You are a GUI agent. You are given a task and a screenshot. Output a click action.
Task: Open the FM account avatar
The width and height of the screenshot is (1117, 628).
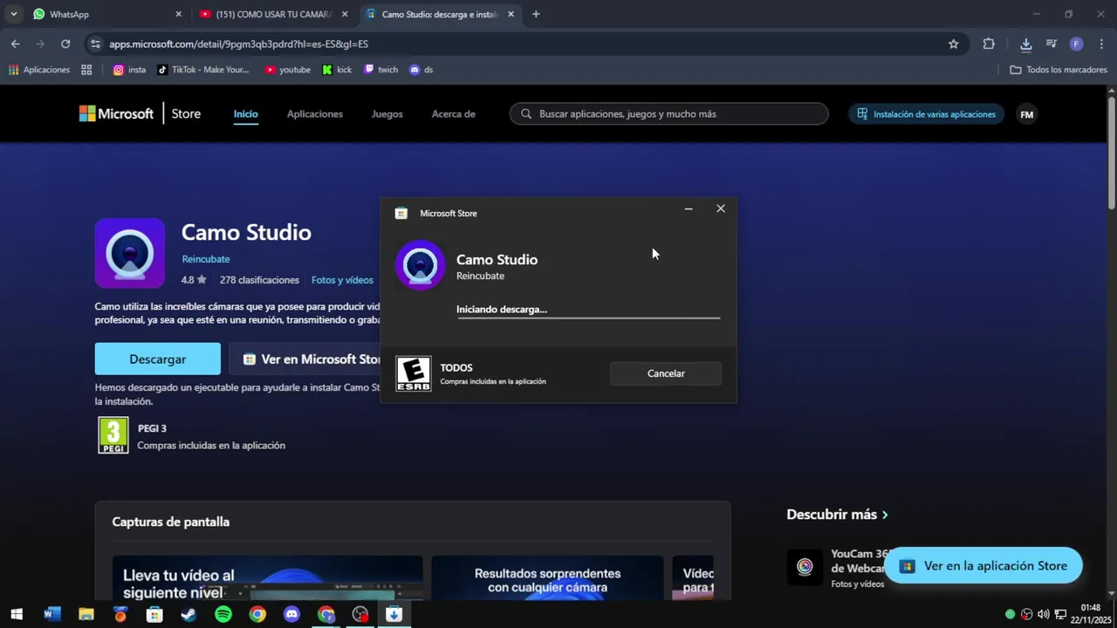click(1027, 114)
